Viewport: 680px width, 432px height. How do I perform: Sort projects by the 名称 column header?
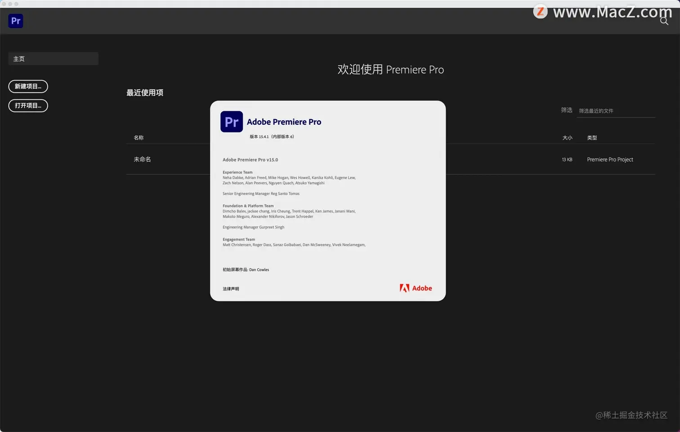tap(138, 137)
